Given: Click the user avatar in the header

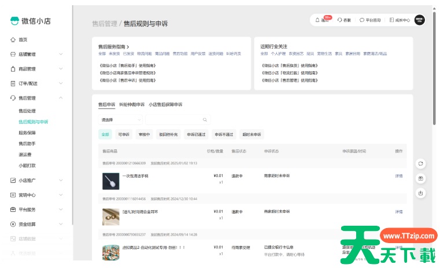Looking at the screenshot, I should click(x=419, y=20).
